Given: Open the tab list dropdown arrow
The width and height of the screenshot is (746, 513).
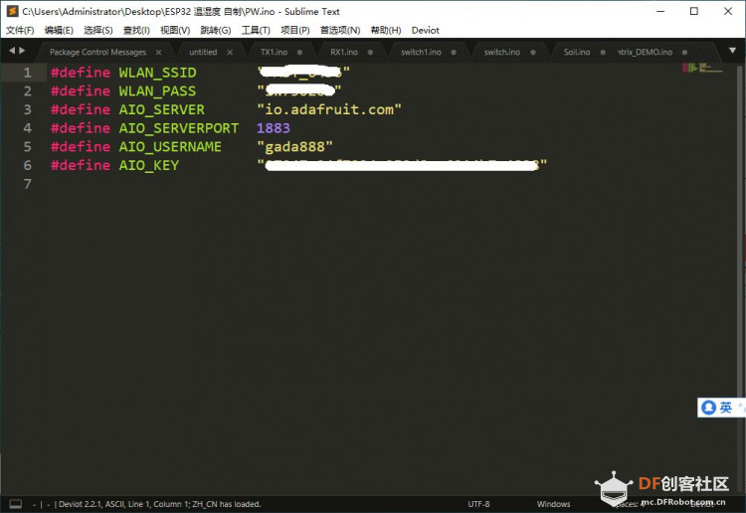Looking at the screenshot, I should click(732, 51).
